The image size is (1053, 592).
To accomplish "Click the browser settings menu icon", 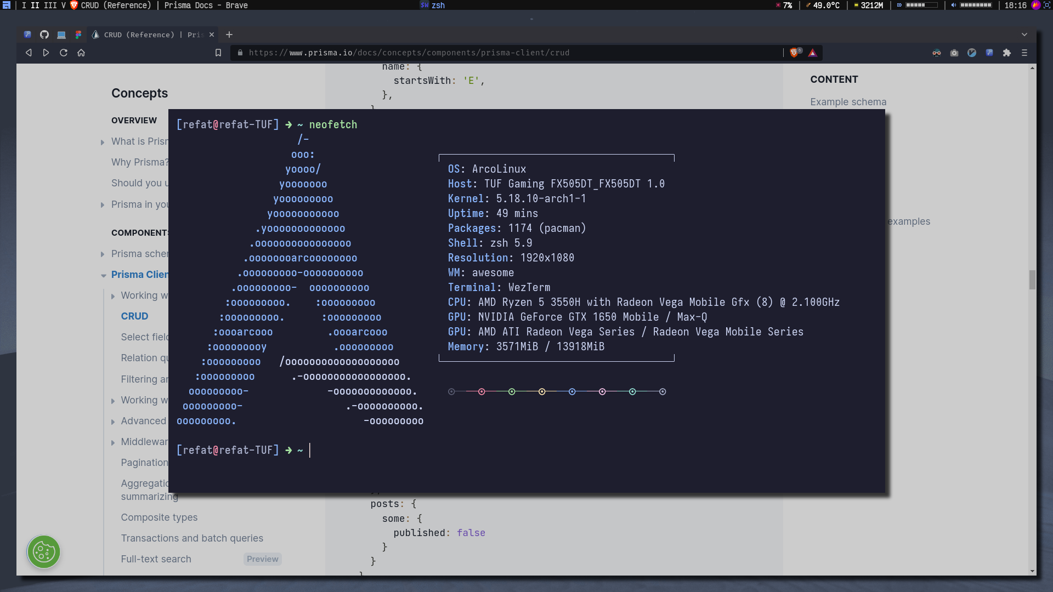I will point(1025,53).
